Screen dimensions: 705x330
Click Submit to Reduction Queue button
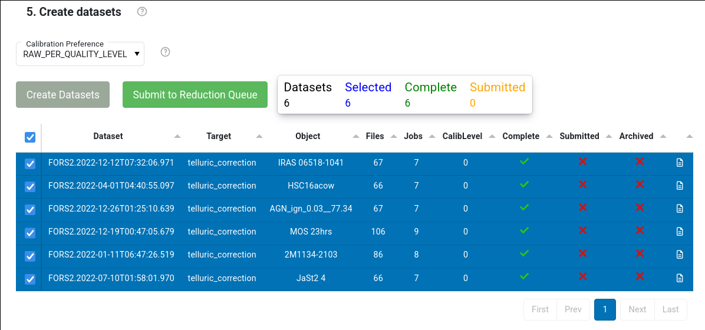click(x=195, y=94)
